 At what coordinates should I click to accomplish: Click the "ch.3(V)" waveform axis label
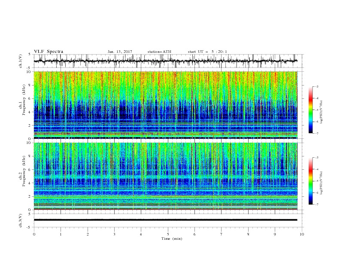click(21, 221)
